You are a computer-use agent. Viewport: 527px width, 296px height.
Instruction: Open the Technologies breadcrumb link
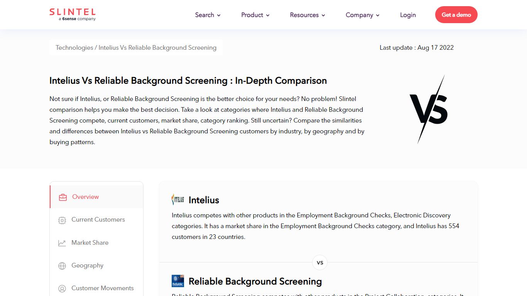point(74,48)
